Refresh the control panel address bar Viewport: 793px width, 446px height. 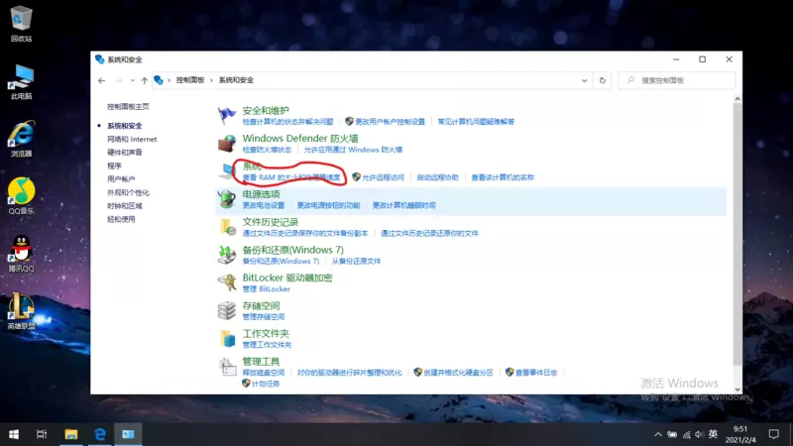pyautogui.click(x=602, y=80)
